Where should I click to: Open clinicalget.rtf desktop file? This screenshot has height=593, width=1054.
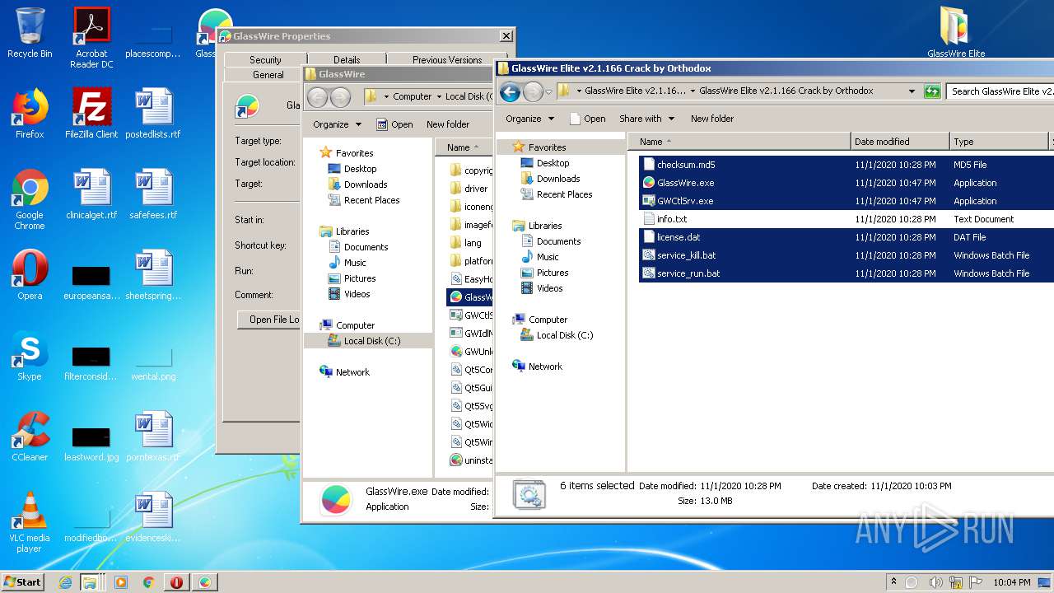[x=91, y=194]
